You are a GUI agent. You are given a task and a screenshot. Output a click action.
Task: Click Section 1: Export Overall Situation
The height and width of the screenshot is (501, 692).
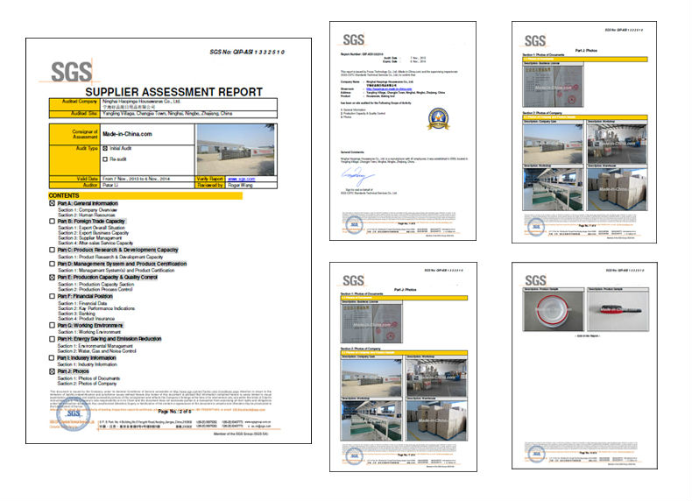click(91, 228)
